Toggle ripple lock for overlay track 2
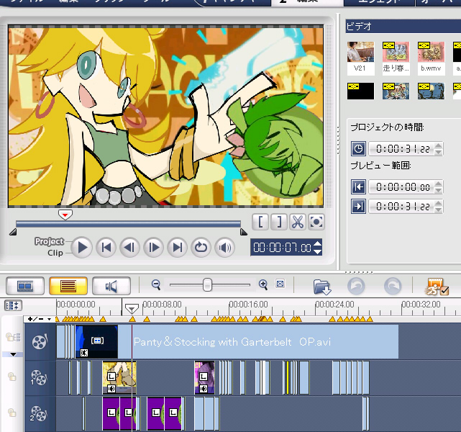 coord(12,413)
